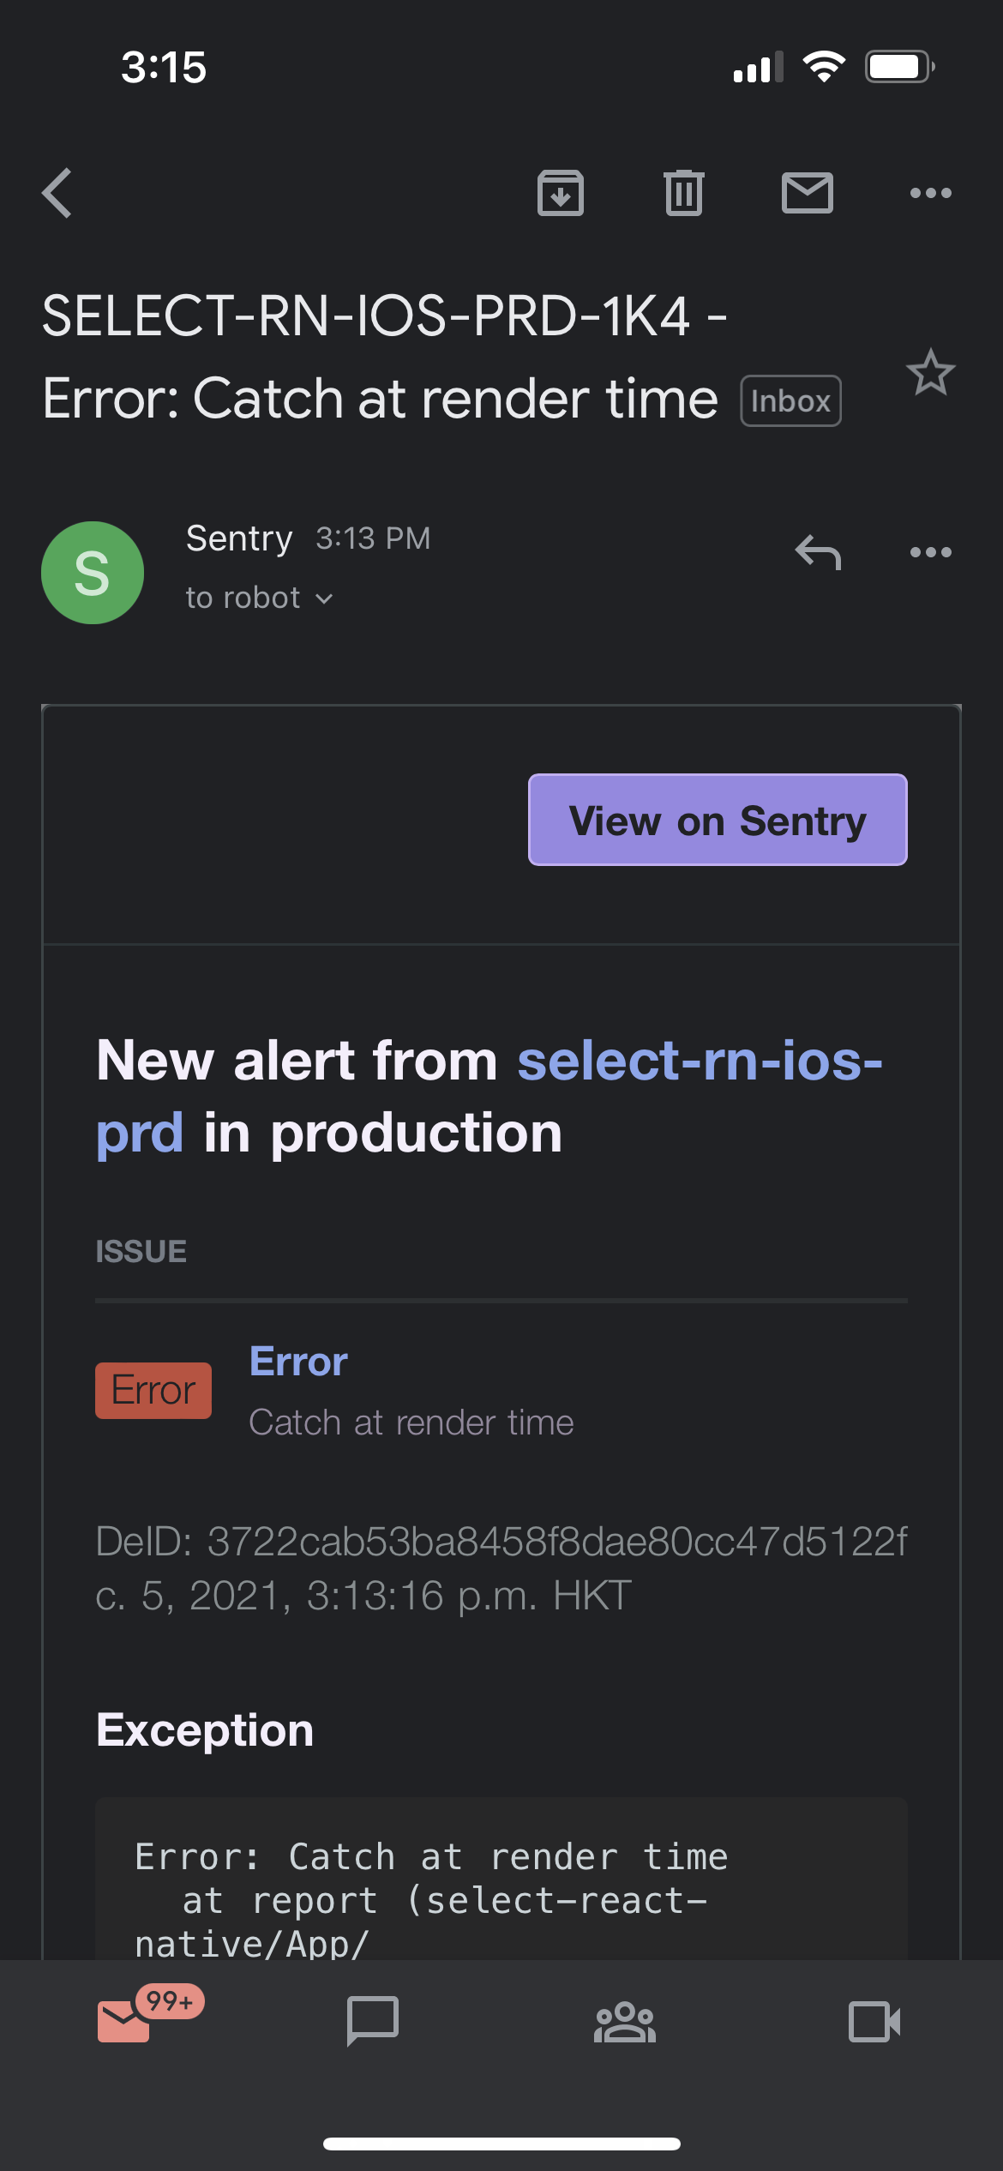This screenshot has height=2171, width=1003.
Task: Open message-level more options beside reply
Action: [930, 553]
